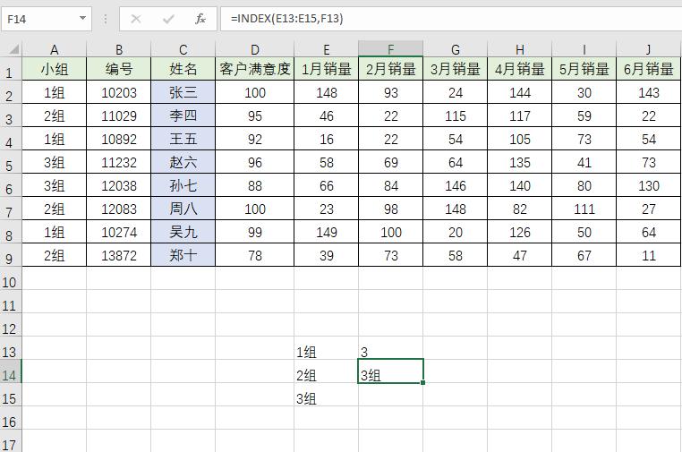
Task: Click the Enter checkmark formula bar icon
Action: point(168,19)
